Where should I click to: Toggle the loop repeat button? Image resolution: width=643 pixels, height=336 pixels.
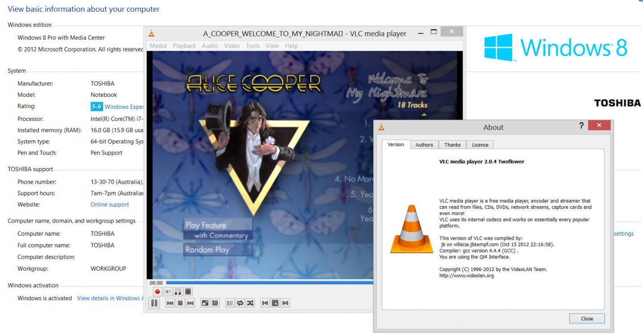[x=240, y=303]
